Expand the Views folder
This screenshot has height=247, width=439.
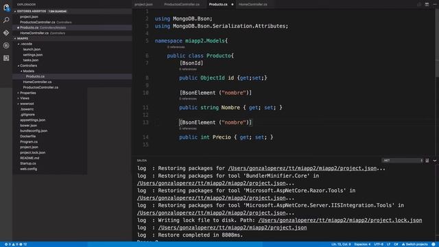[19, 98]
